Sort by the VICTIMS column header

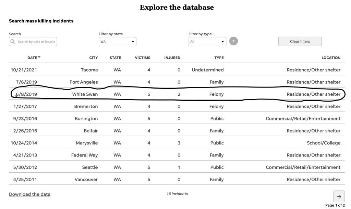tap(142, 58)
